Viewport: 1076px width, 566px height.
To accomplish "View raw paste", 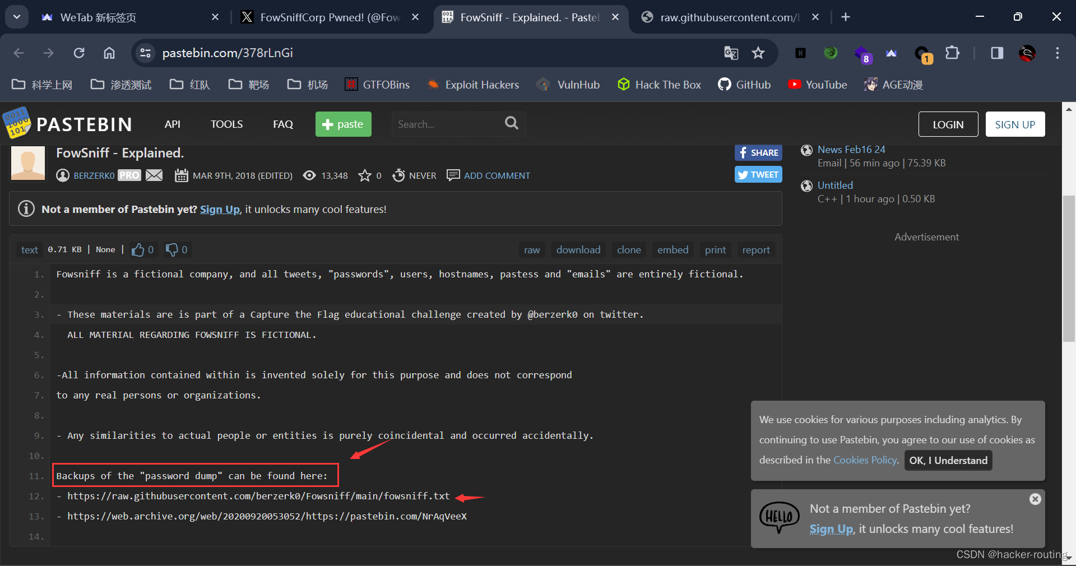I will 532,250.
